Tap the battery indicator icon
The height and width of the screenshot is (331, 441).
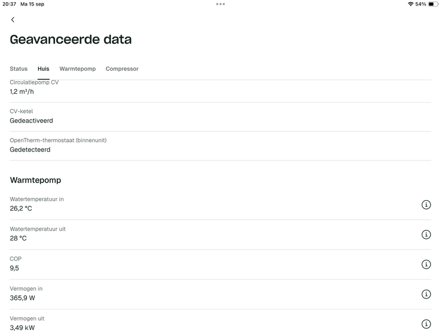click(433, 4)
